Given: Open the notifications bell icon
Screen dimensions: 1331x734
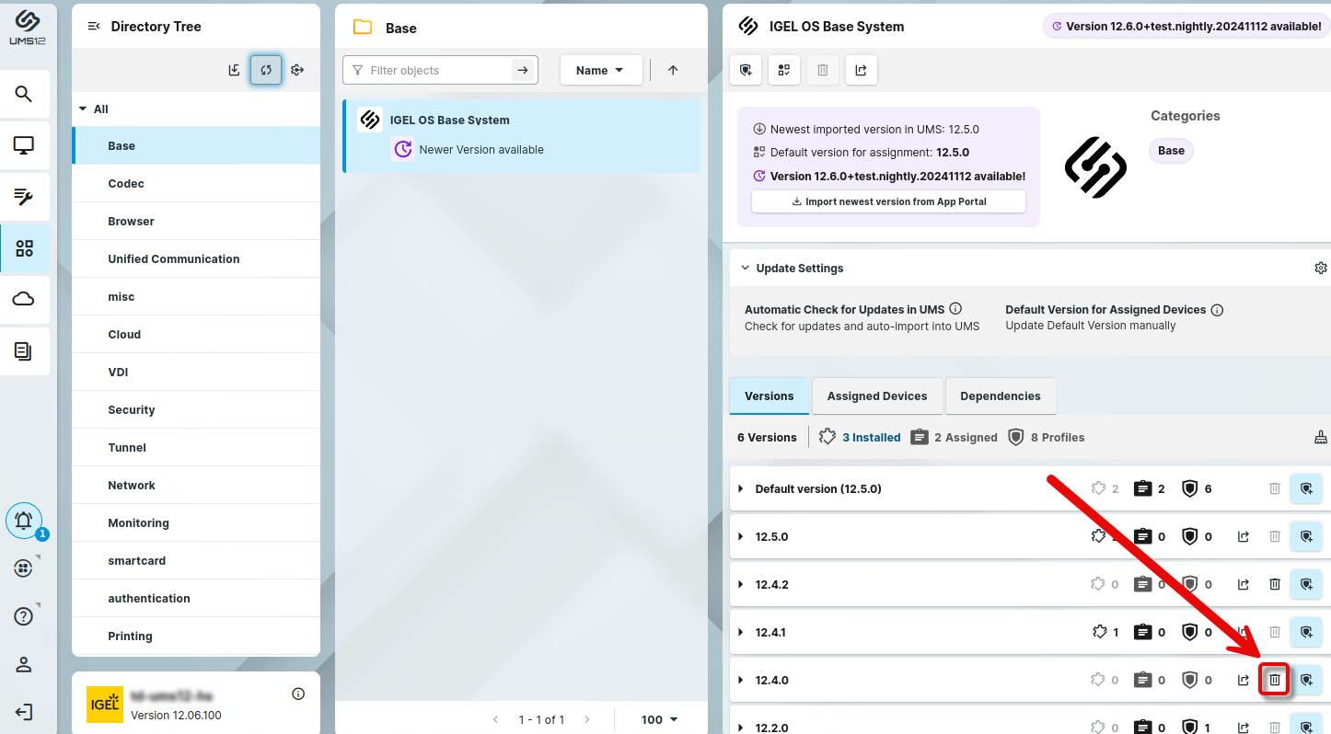Looking at the screenshot, I should click(24, 521).
